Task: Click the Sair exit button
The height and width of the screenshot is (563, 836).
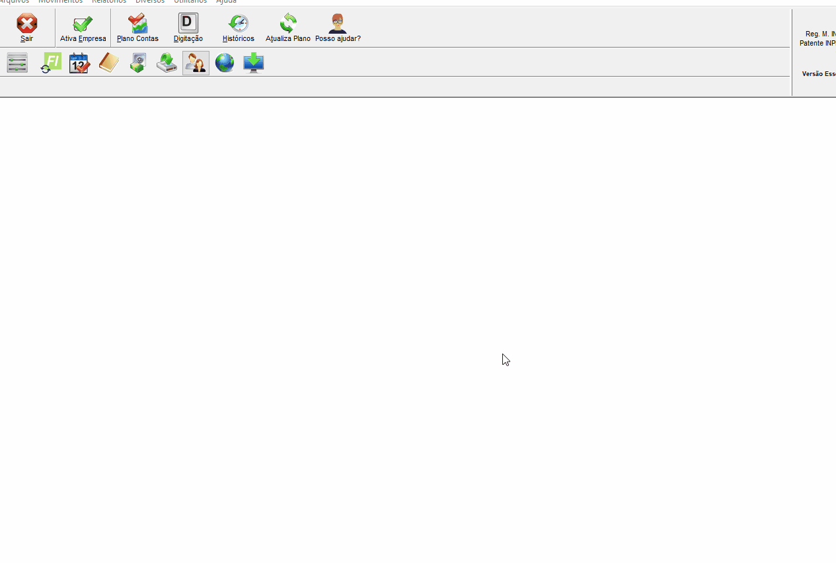Action: click(26, 28)
